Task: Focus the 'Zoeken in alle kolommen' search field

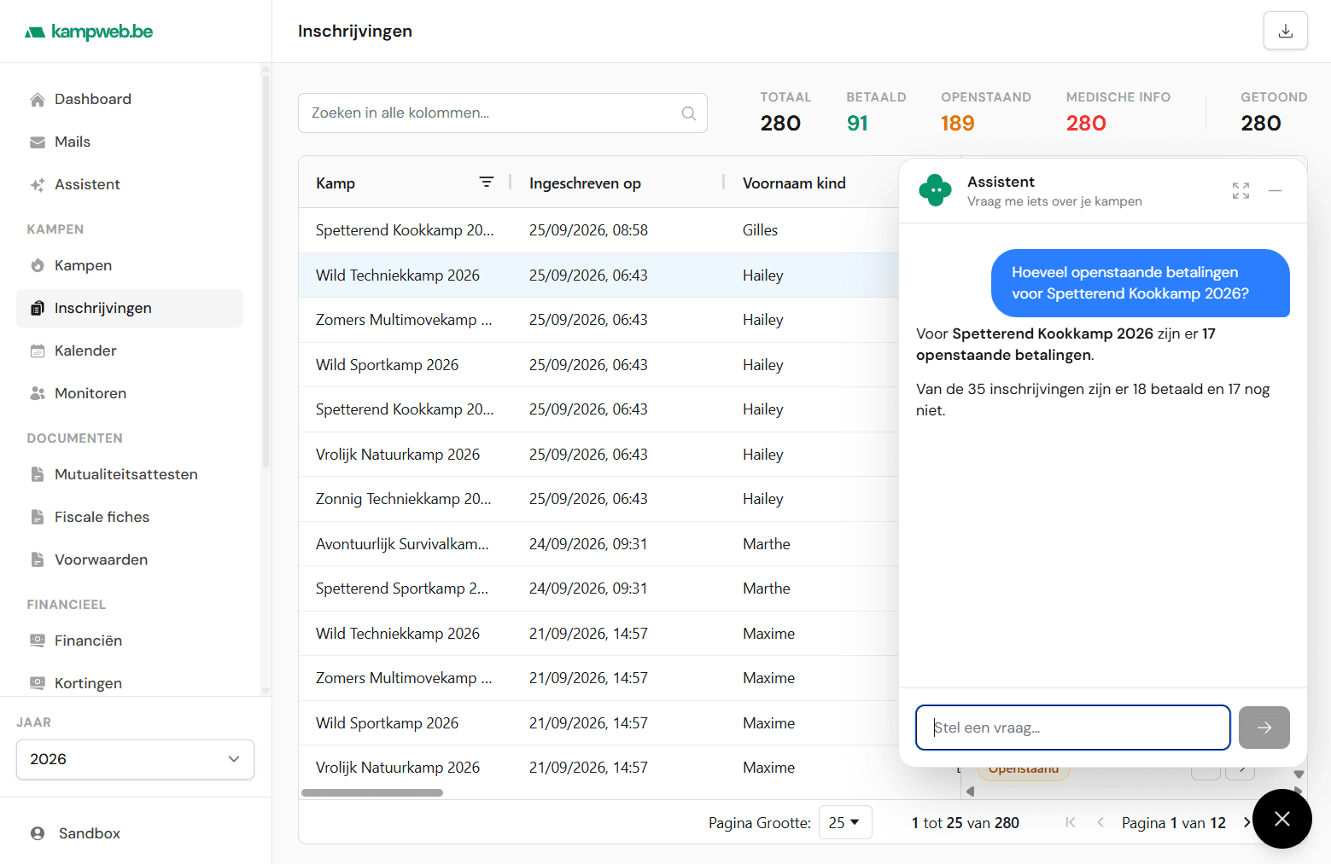Action: point(502,113)
